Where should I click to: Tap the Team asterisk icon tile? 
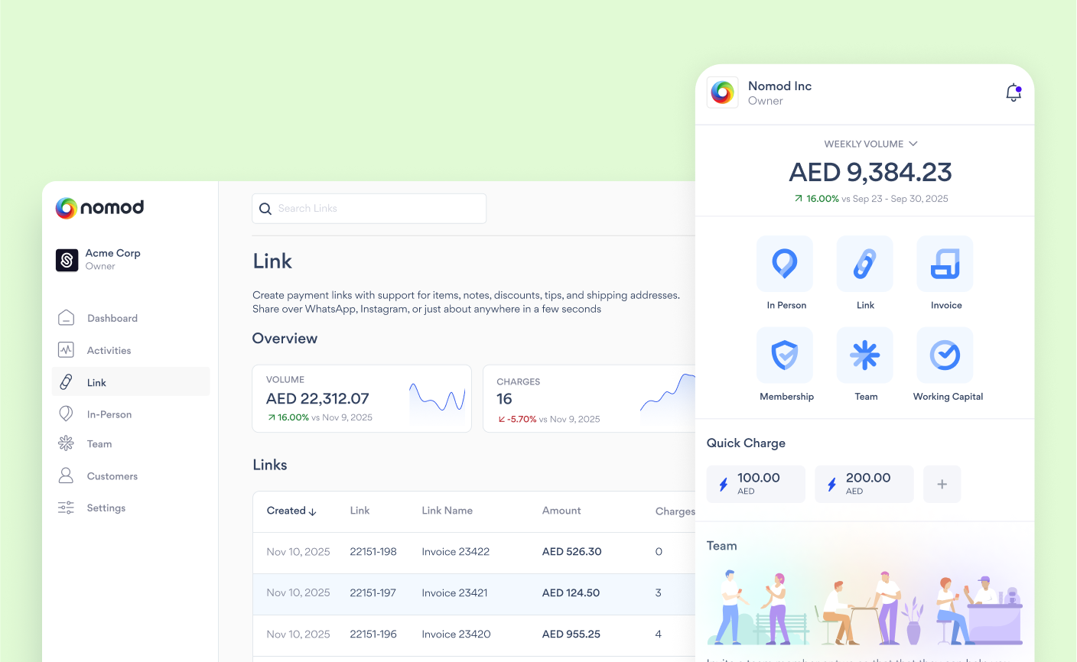pos(864,355)
